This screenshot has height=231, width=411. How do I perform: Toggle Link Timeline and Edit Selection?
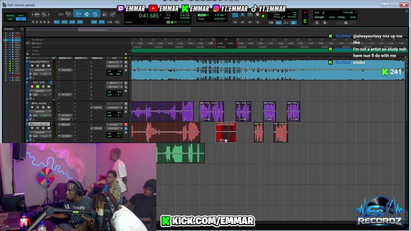(x=65, y=22)
